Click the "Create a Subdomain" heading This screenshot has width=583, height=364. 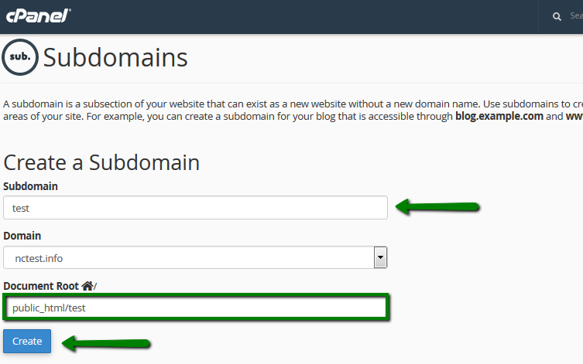102,162
